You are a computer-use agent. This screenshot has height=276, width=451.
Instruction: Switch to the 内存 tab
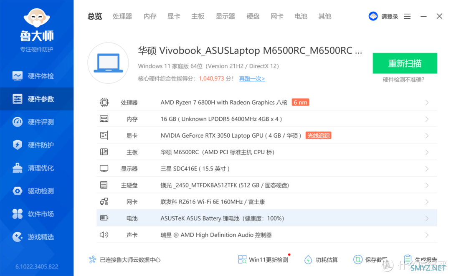click(x=150, y=16)
